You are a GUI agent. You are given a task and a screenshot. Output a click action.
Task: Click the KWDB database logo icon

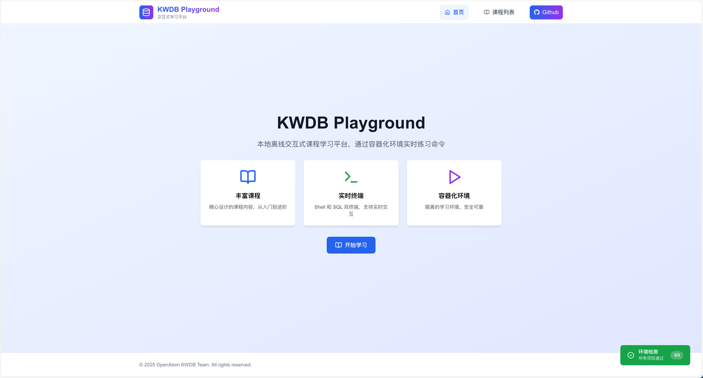pyautogui.click(x=146, y=12)
